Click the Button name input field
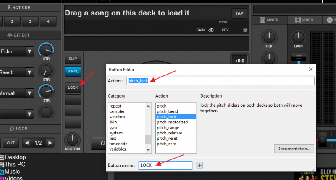Image resolution: width=336 pixels, height=180 pixels. (165, 165)
